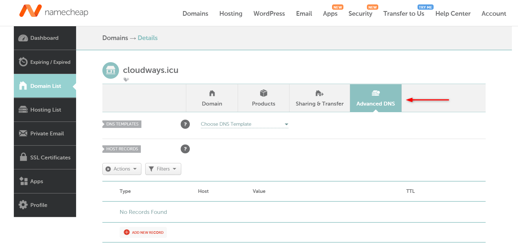This screenshot has width=518, height=247.
Task: Click the Private Email envelope icon
Action: (x=23, y=133)
